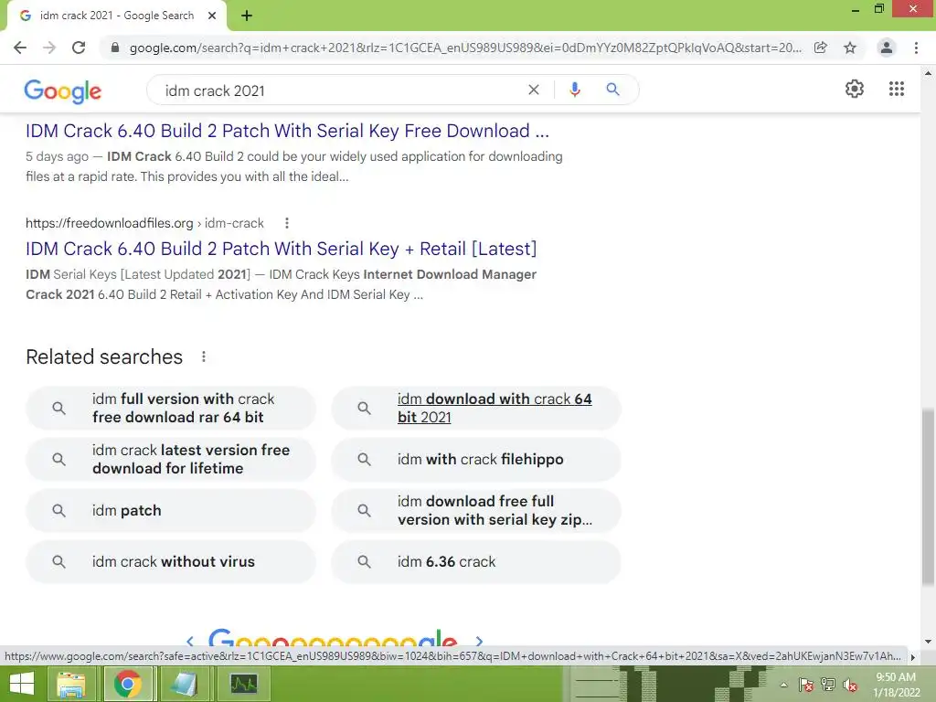Viewport: 936px width, 702px height.
Task: Click the blue search magnifier icon
Action: (612, 90)
